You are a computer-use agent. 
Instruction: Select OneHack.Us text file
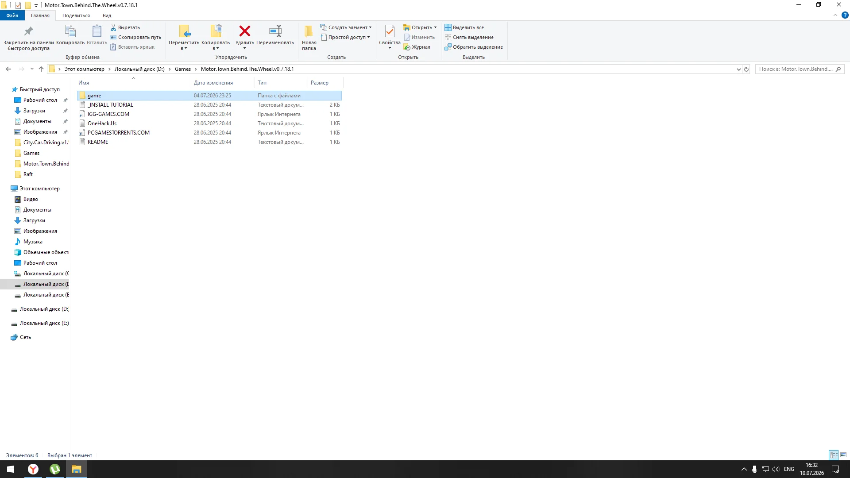click(x=209, y=123)
